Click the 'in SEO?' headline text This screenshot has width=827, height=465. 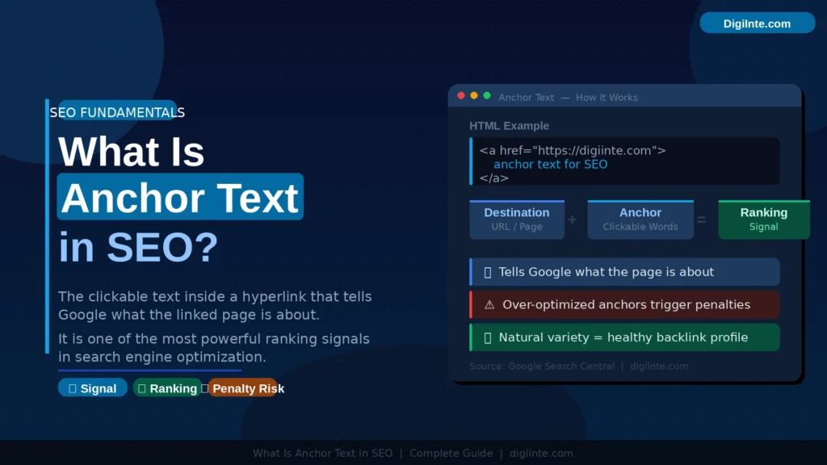click(x=138, y=246)
